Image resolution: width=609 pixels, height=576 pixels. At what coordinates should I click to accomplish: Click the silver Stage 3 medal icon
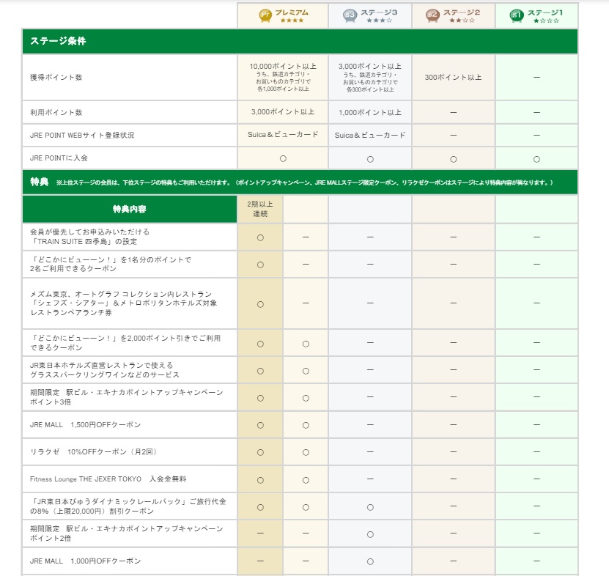[x=350, y=15]
